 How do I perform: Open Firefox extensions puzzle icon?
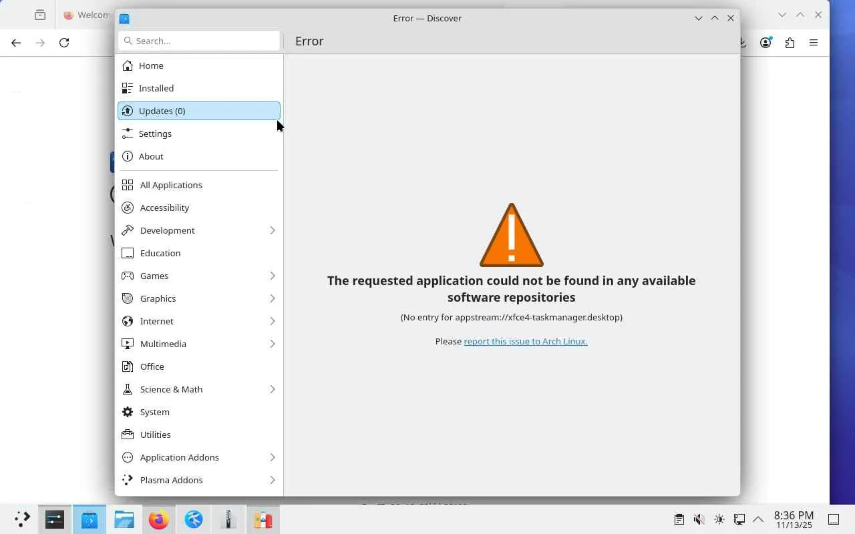click(790, 43)
